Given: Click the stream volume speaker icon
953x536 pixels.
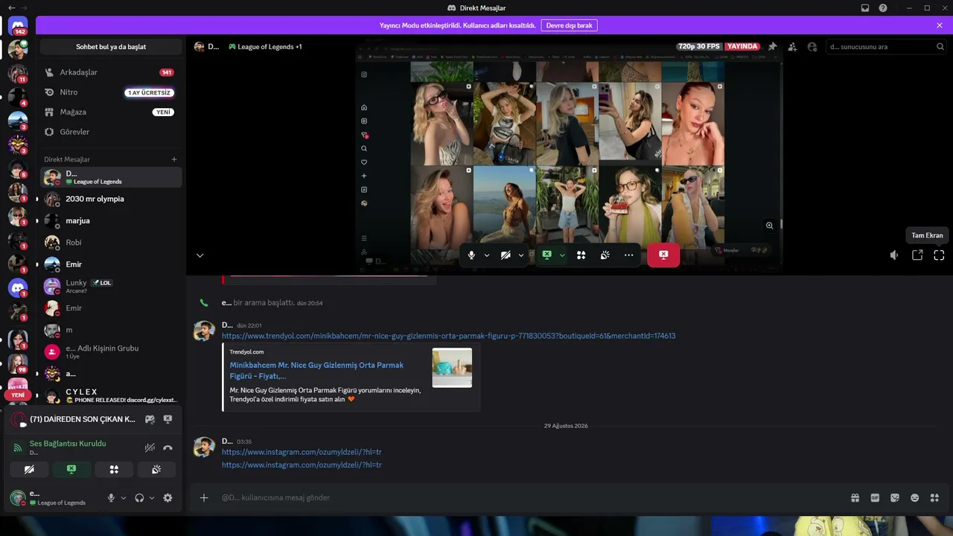Looking at the screenshot, I should point(894,255).
